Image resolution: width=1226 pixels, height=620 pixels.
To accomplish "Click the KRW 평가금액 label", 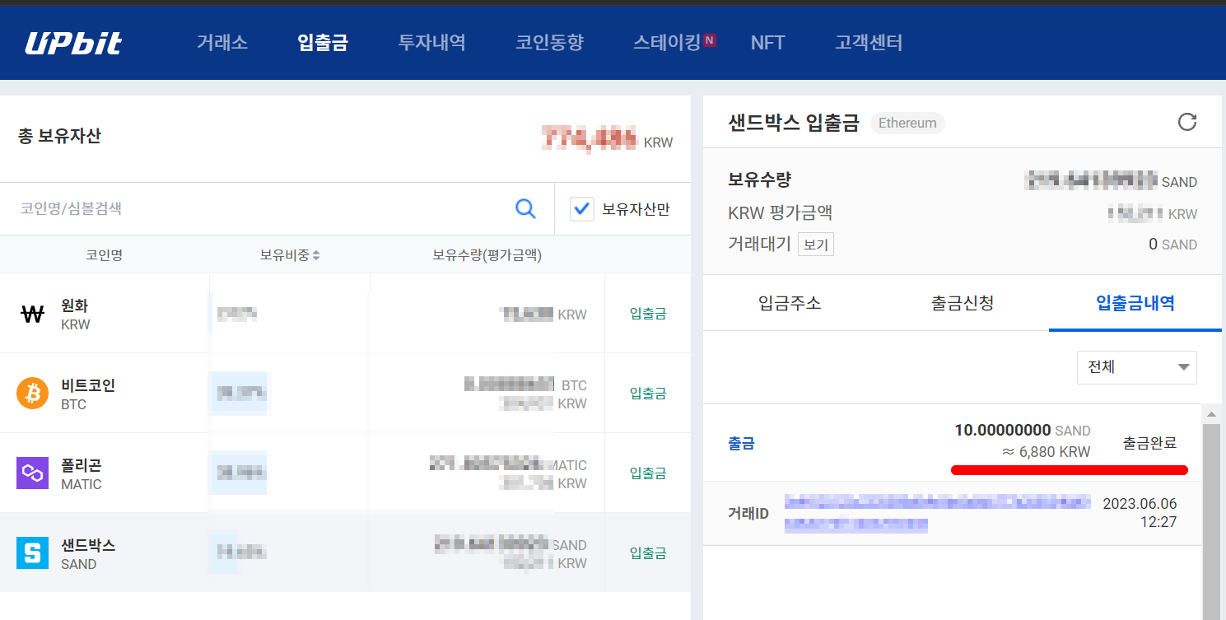I will tap(781, 213).
